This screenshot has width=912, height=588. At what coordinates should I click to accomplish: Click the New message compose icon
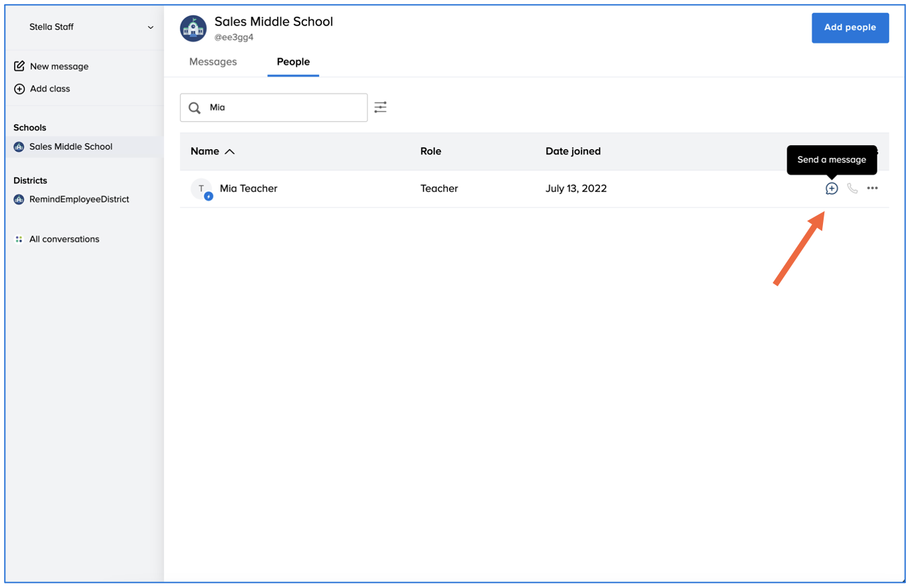pos(19,66)
